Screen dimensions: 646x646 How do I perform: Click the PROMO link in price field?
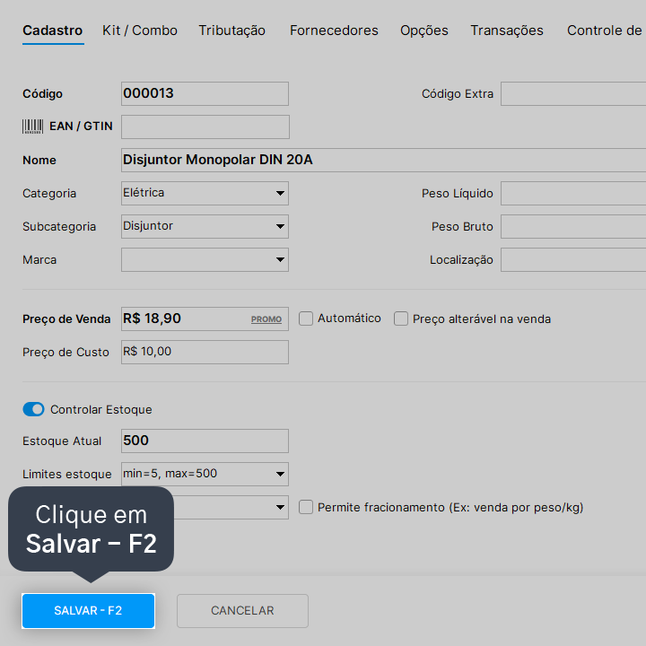point(266,319)
